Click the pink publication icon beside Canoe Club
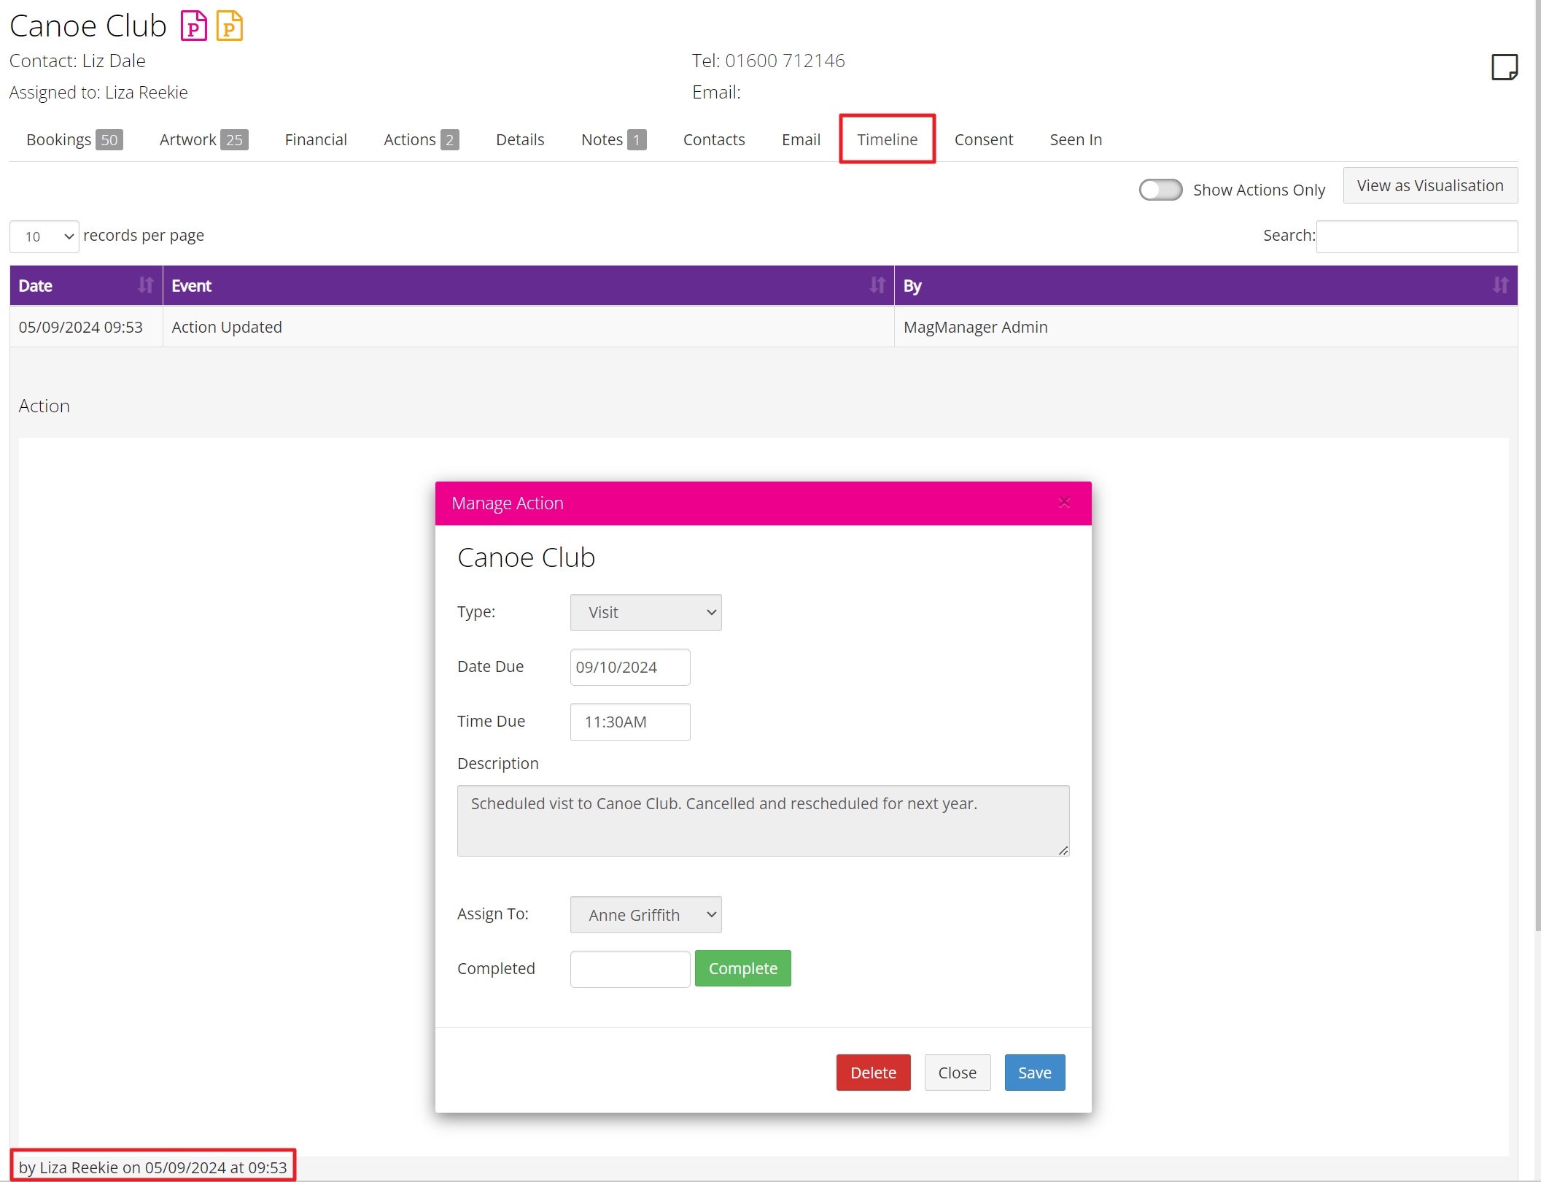This screenshot has width=1541, height=1182. click(193, 26)
